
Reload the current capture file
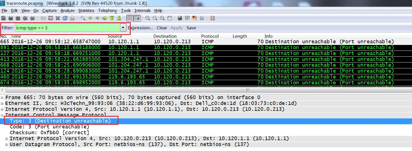click(x=65, y=18)
